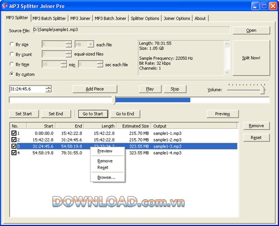This screenshot has height=226, width=279.
Task: Sort by the Start column header
Action: coord(41,126)
